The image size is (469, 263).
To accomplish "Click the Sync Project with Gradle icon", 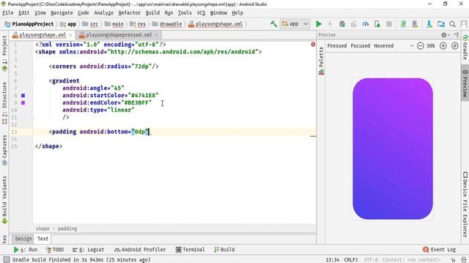I will 403,24.
